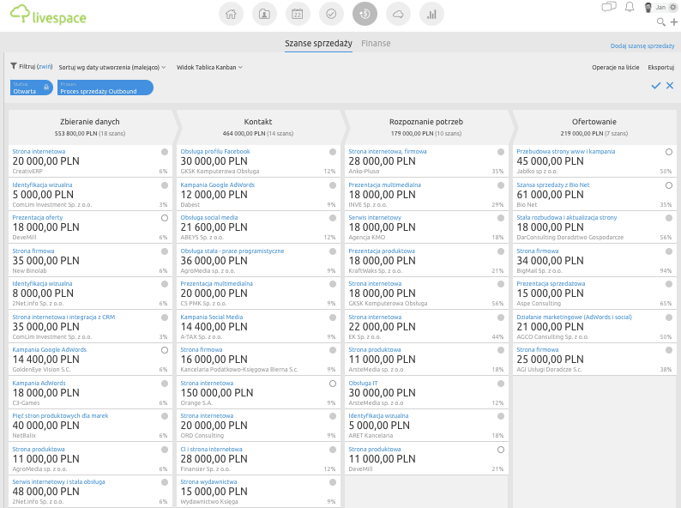Open Kampania Social Media deal
The width and height of the screenshot is (681, 508).
(212, 317)
